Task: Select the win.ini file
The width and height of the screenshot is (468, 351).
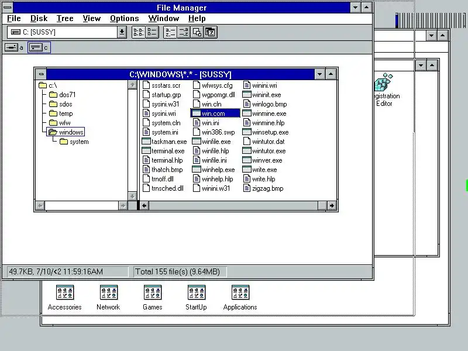Action: click(207, 123)
